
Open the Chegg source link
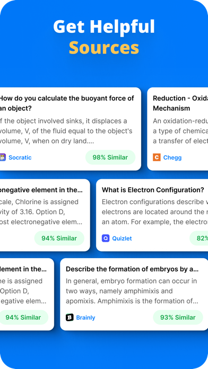[x=172, y=157]
